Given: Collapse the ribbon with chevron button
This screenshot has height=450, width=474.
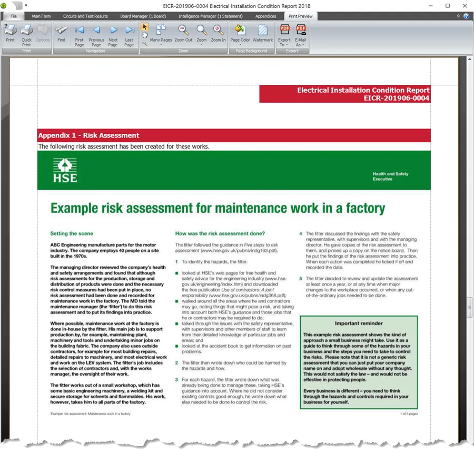Looking at the screenshot, I should (458, 16).
